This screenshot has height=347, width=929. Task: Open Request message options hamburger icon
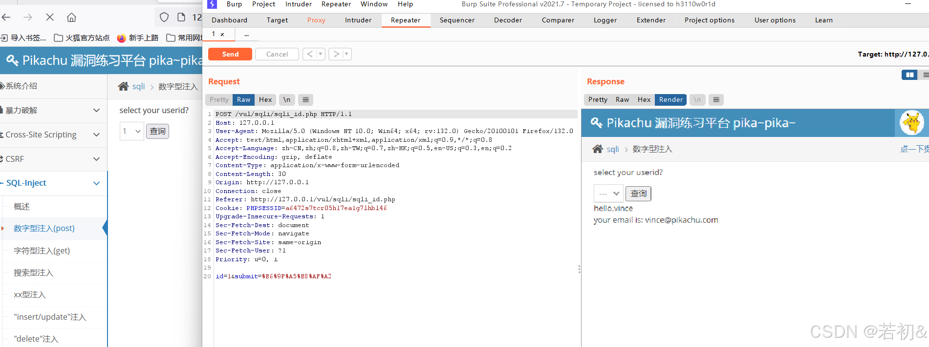(x=305, y=99)
